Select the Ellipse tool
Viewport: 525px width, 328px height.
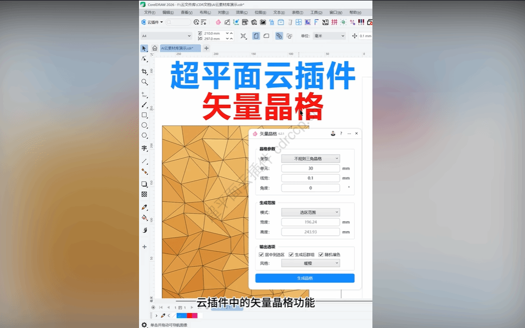145,125
